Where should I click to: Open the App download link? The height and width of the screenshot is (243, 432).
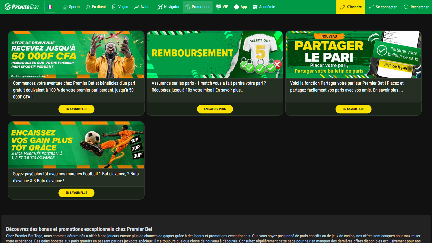240,7
